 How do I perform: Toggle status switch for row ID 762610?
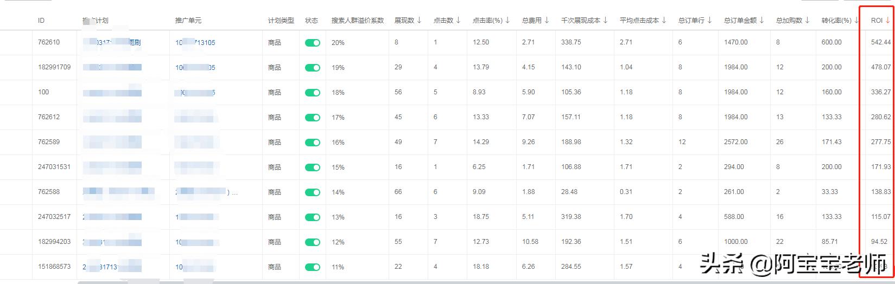[x=313, y=43]
